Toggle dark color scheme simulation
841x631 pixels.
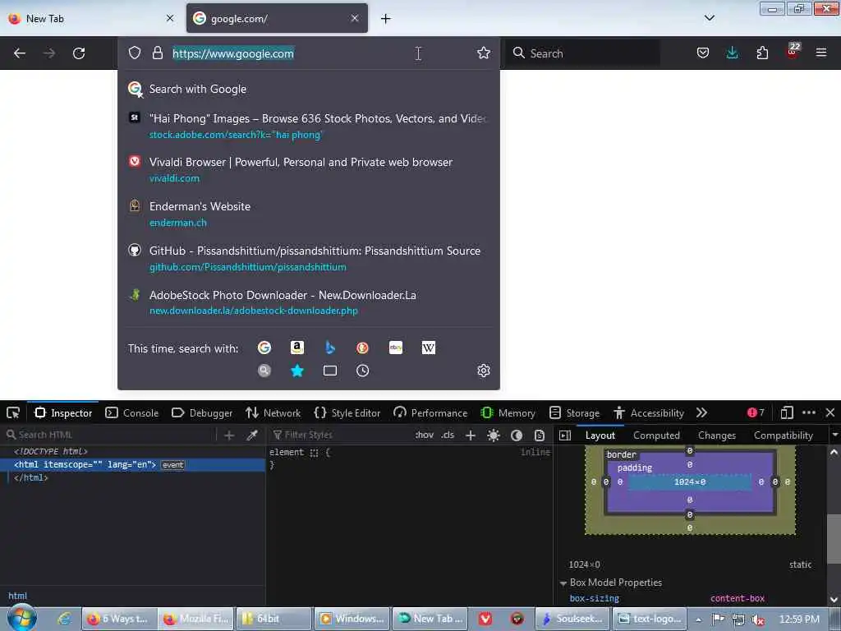[517, 435]
